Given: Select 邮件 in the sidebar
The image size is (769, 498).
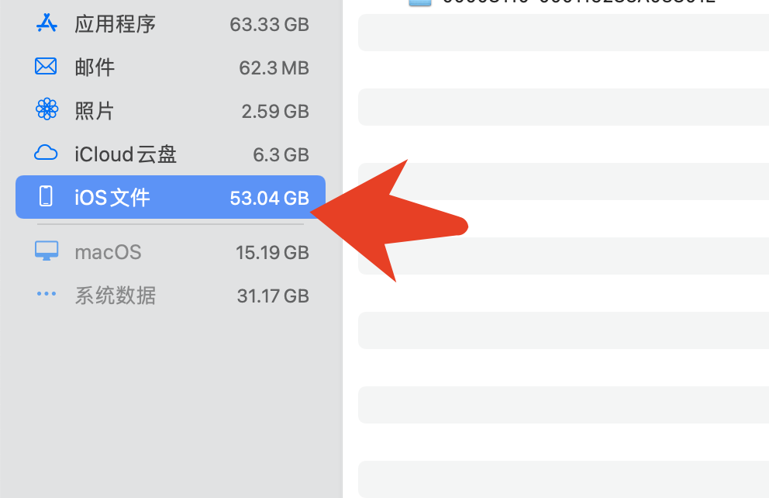Looking at the screenshot, I should (x=95, y=67).
